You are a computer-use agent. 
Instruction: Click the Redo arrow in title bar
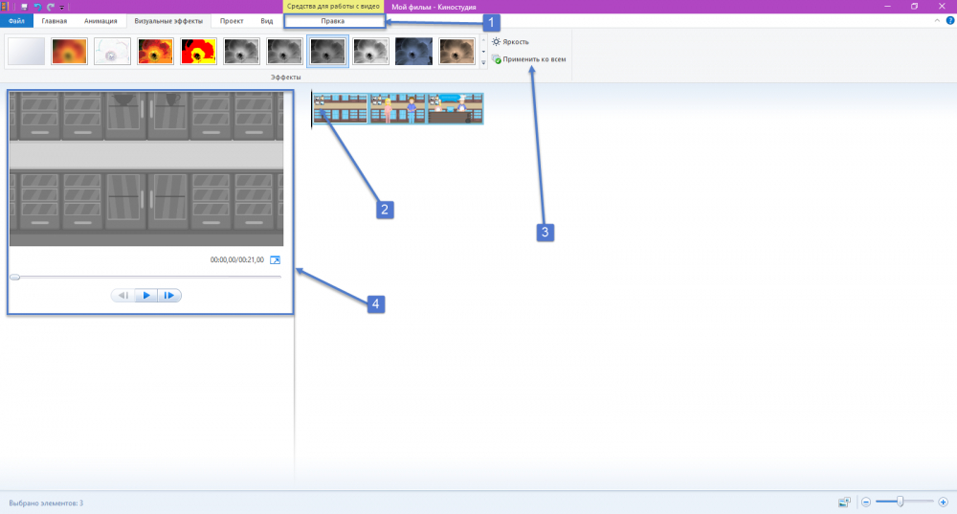[x=50, y=6]
